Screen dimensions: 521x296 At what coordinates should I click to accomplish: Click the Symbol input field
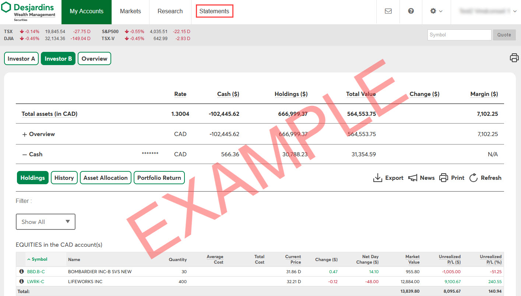(459, 35)
